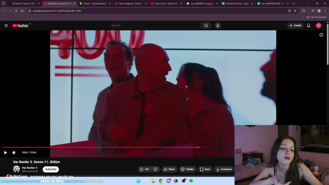
Task: Click the video title Var Bunlar 3. Sezon 11. Bölüm
Action: coord(36,162)
